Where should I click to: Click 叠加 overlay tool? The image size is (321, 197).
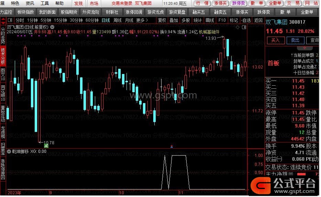(x=174, y=21)
